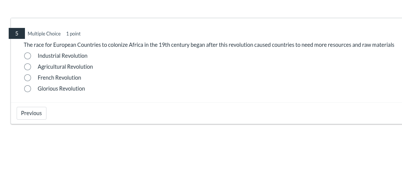Image resolution: width=402 pixels, height=194 pixels.
Task: Click "European Countries" in the question prompt
Action: (77, 45)
